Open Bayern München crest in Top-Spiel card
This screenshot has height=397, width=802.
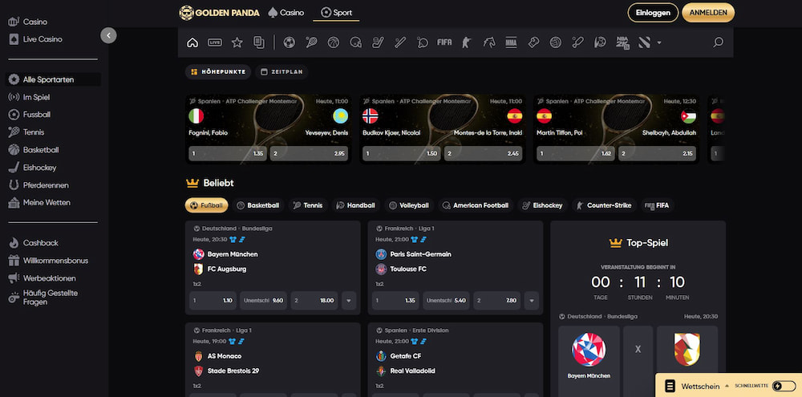[589, 350]
